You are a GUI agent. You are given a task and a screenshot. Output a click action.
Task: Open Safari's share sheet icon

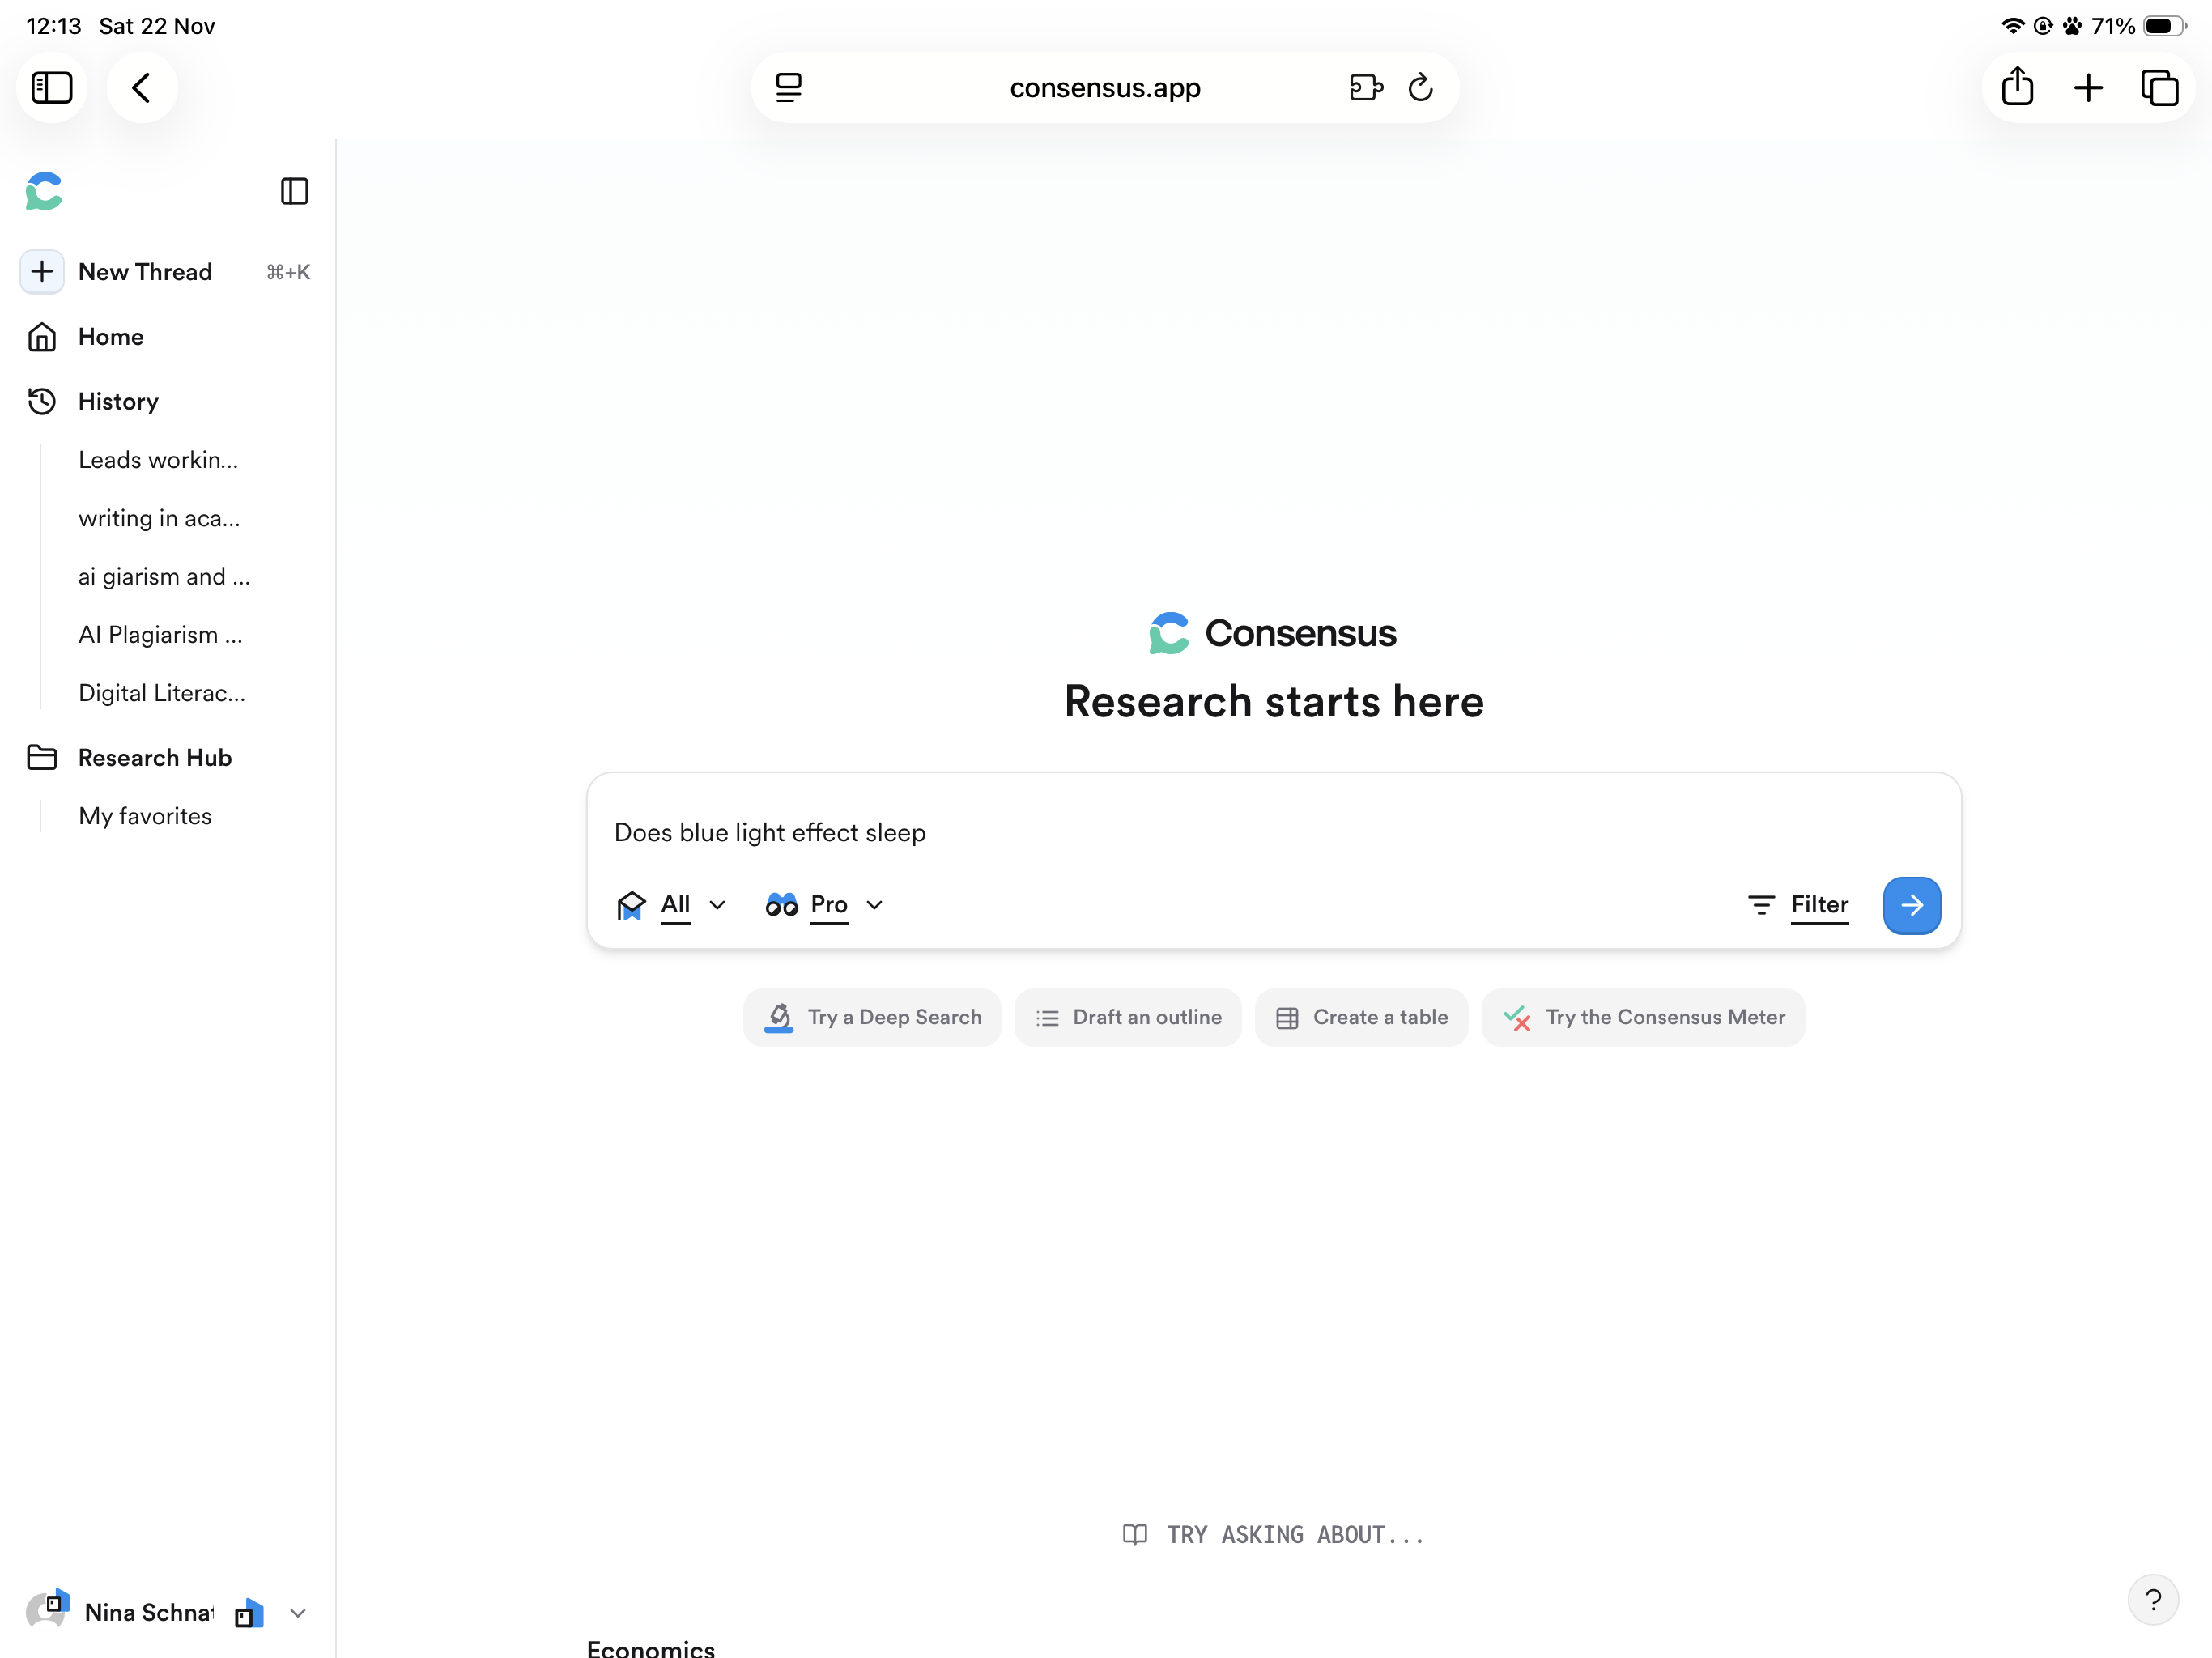(2017, 88)
